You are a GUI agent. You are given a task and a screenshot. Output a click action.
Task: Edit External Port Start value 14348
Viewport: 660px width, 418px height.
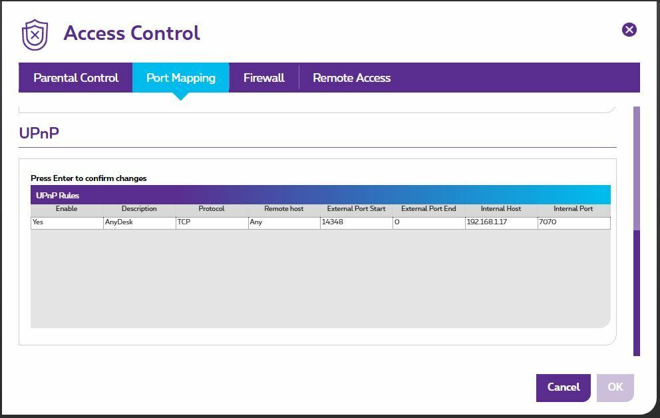point(356,222)
